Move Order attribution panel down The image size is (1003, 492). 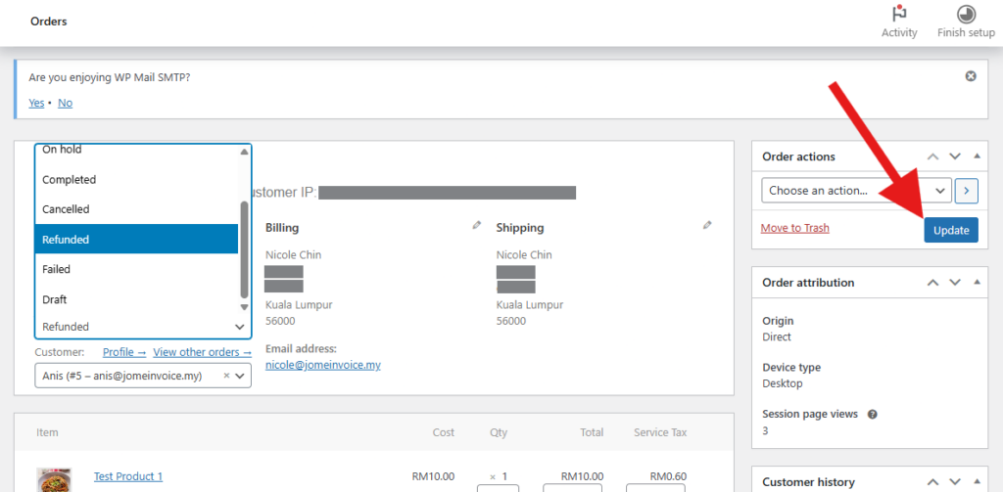pos(955,283)
